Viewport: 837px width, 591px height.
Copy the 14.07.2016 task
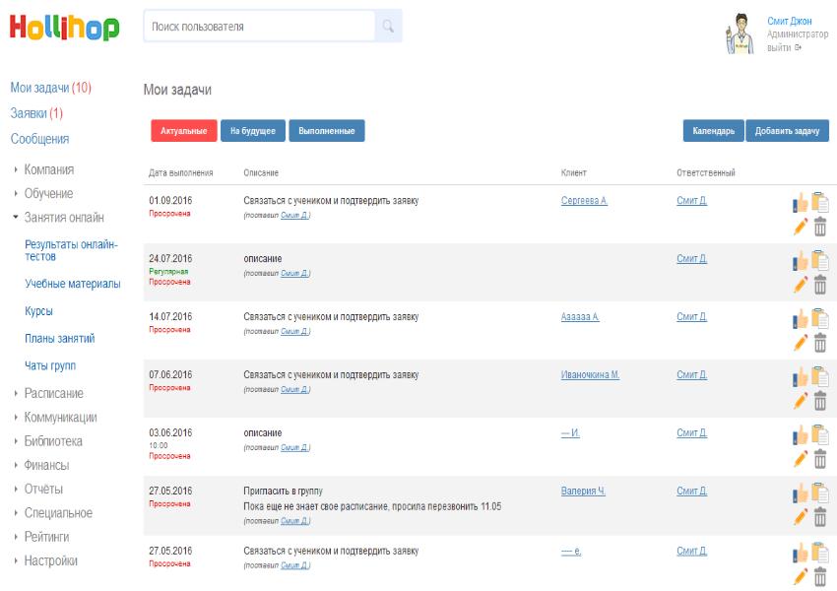[820, 318]
